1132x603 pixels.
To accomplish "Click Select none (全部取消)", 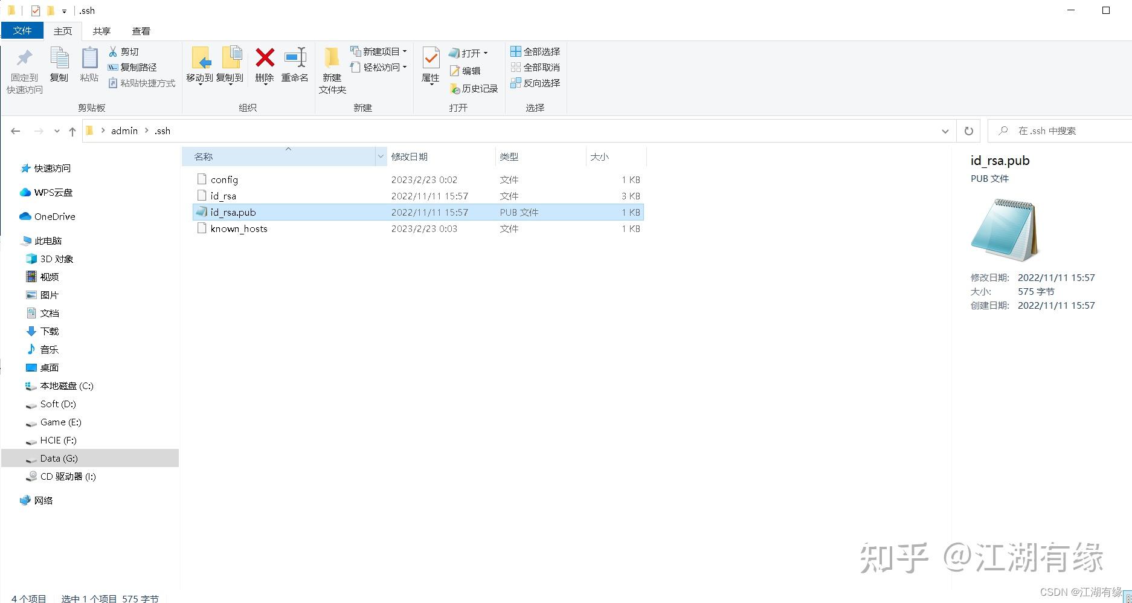I will pyautogui.click(x=535, y=67).
